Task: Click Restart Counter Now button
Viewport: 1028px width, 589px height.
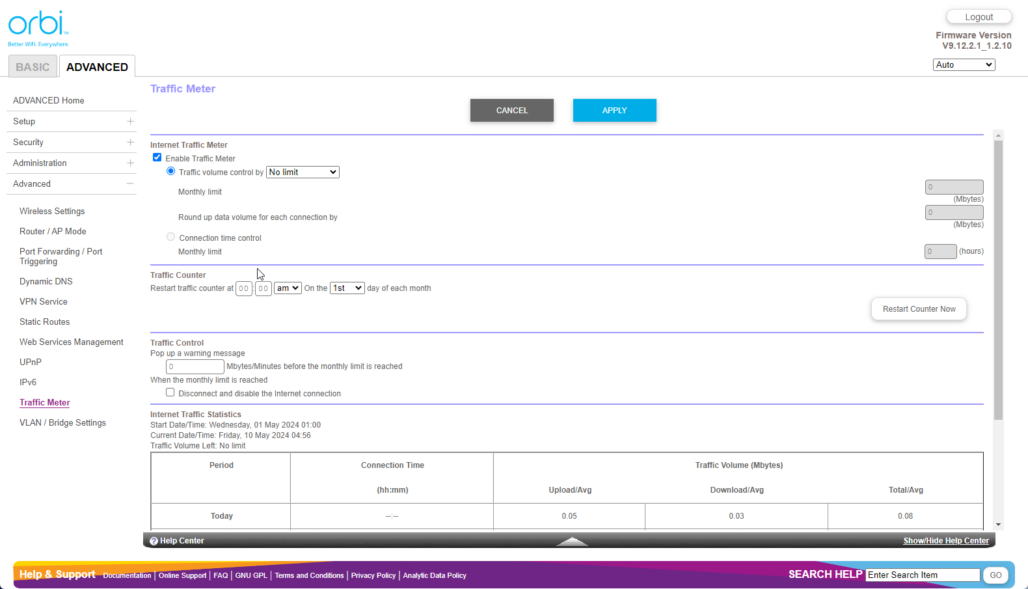Action: (919, 309)
